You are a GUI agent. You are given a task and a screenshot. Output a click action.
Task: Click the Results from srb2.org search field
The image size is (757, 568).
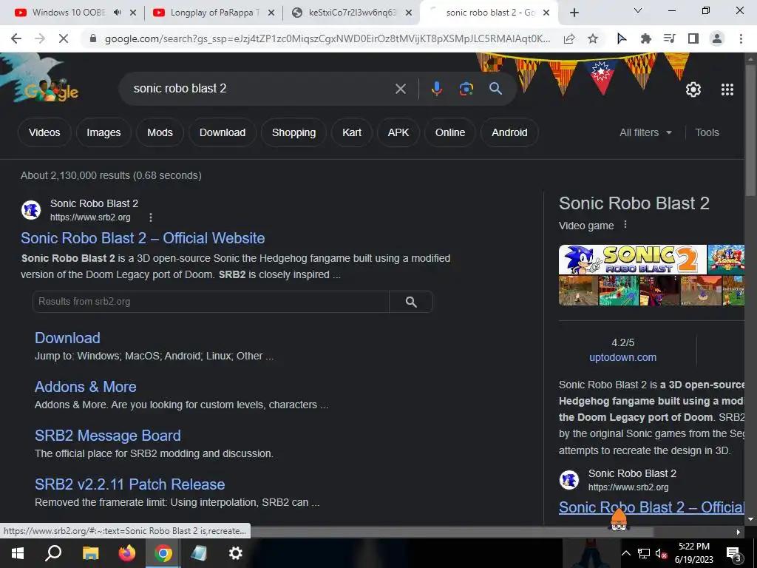[211, 302]
